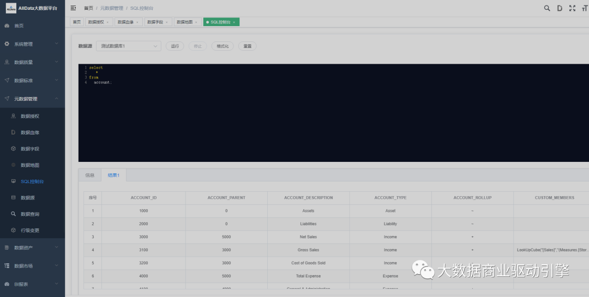The image size is (589, 297).
Task: Collapse the 元数据管理 sidebar menu
Action: coord(32,99)
